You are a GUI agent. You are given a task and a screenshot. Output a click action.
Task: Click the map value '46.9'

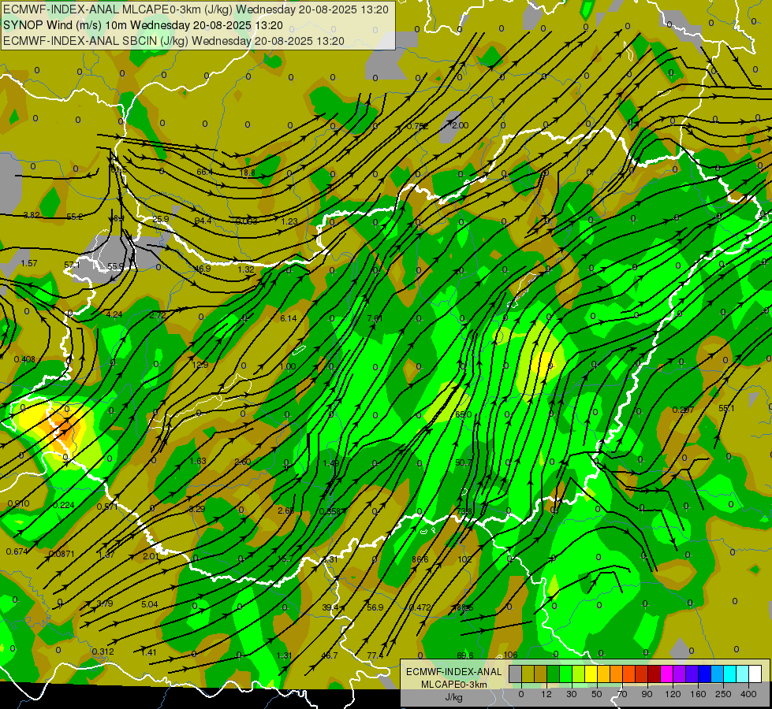pos(203,269)
